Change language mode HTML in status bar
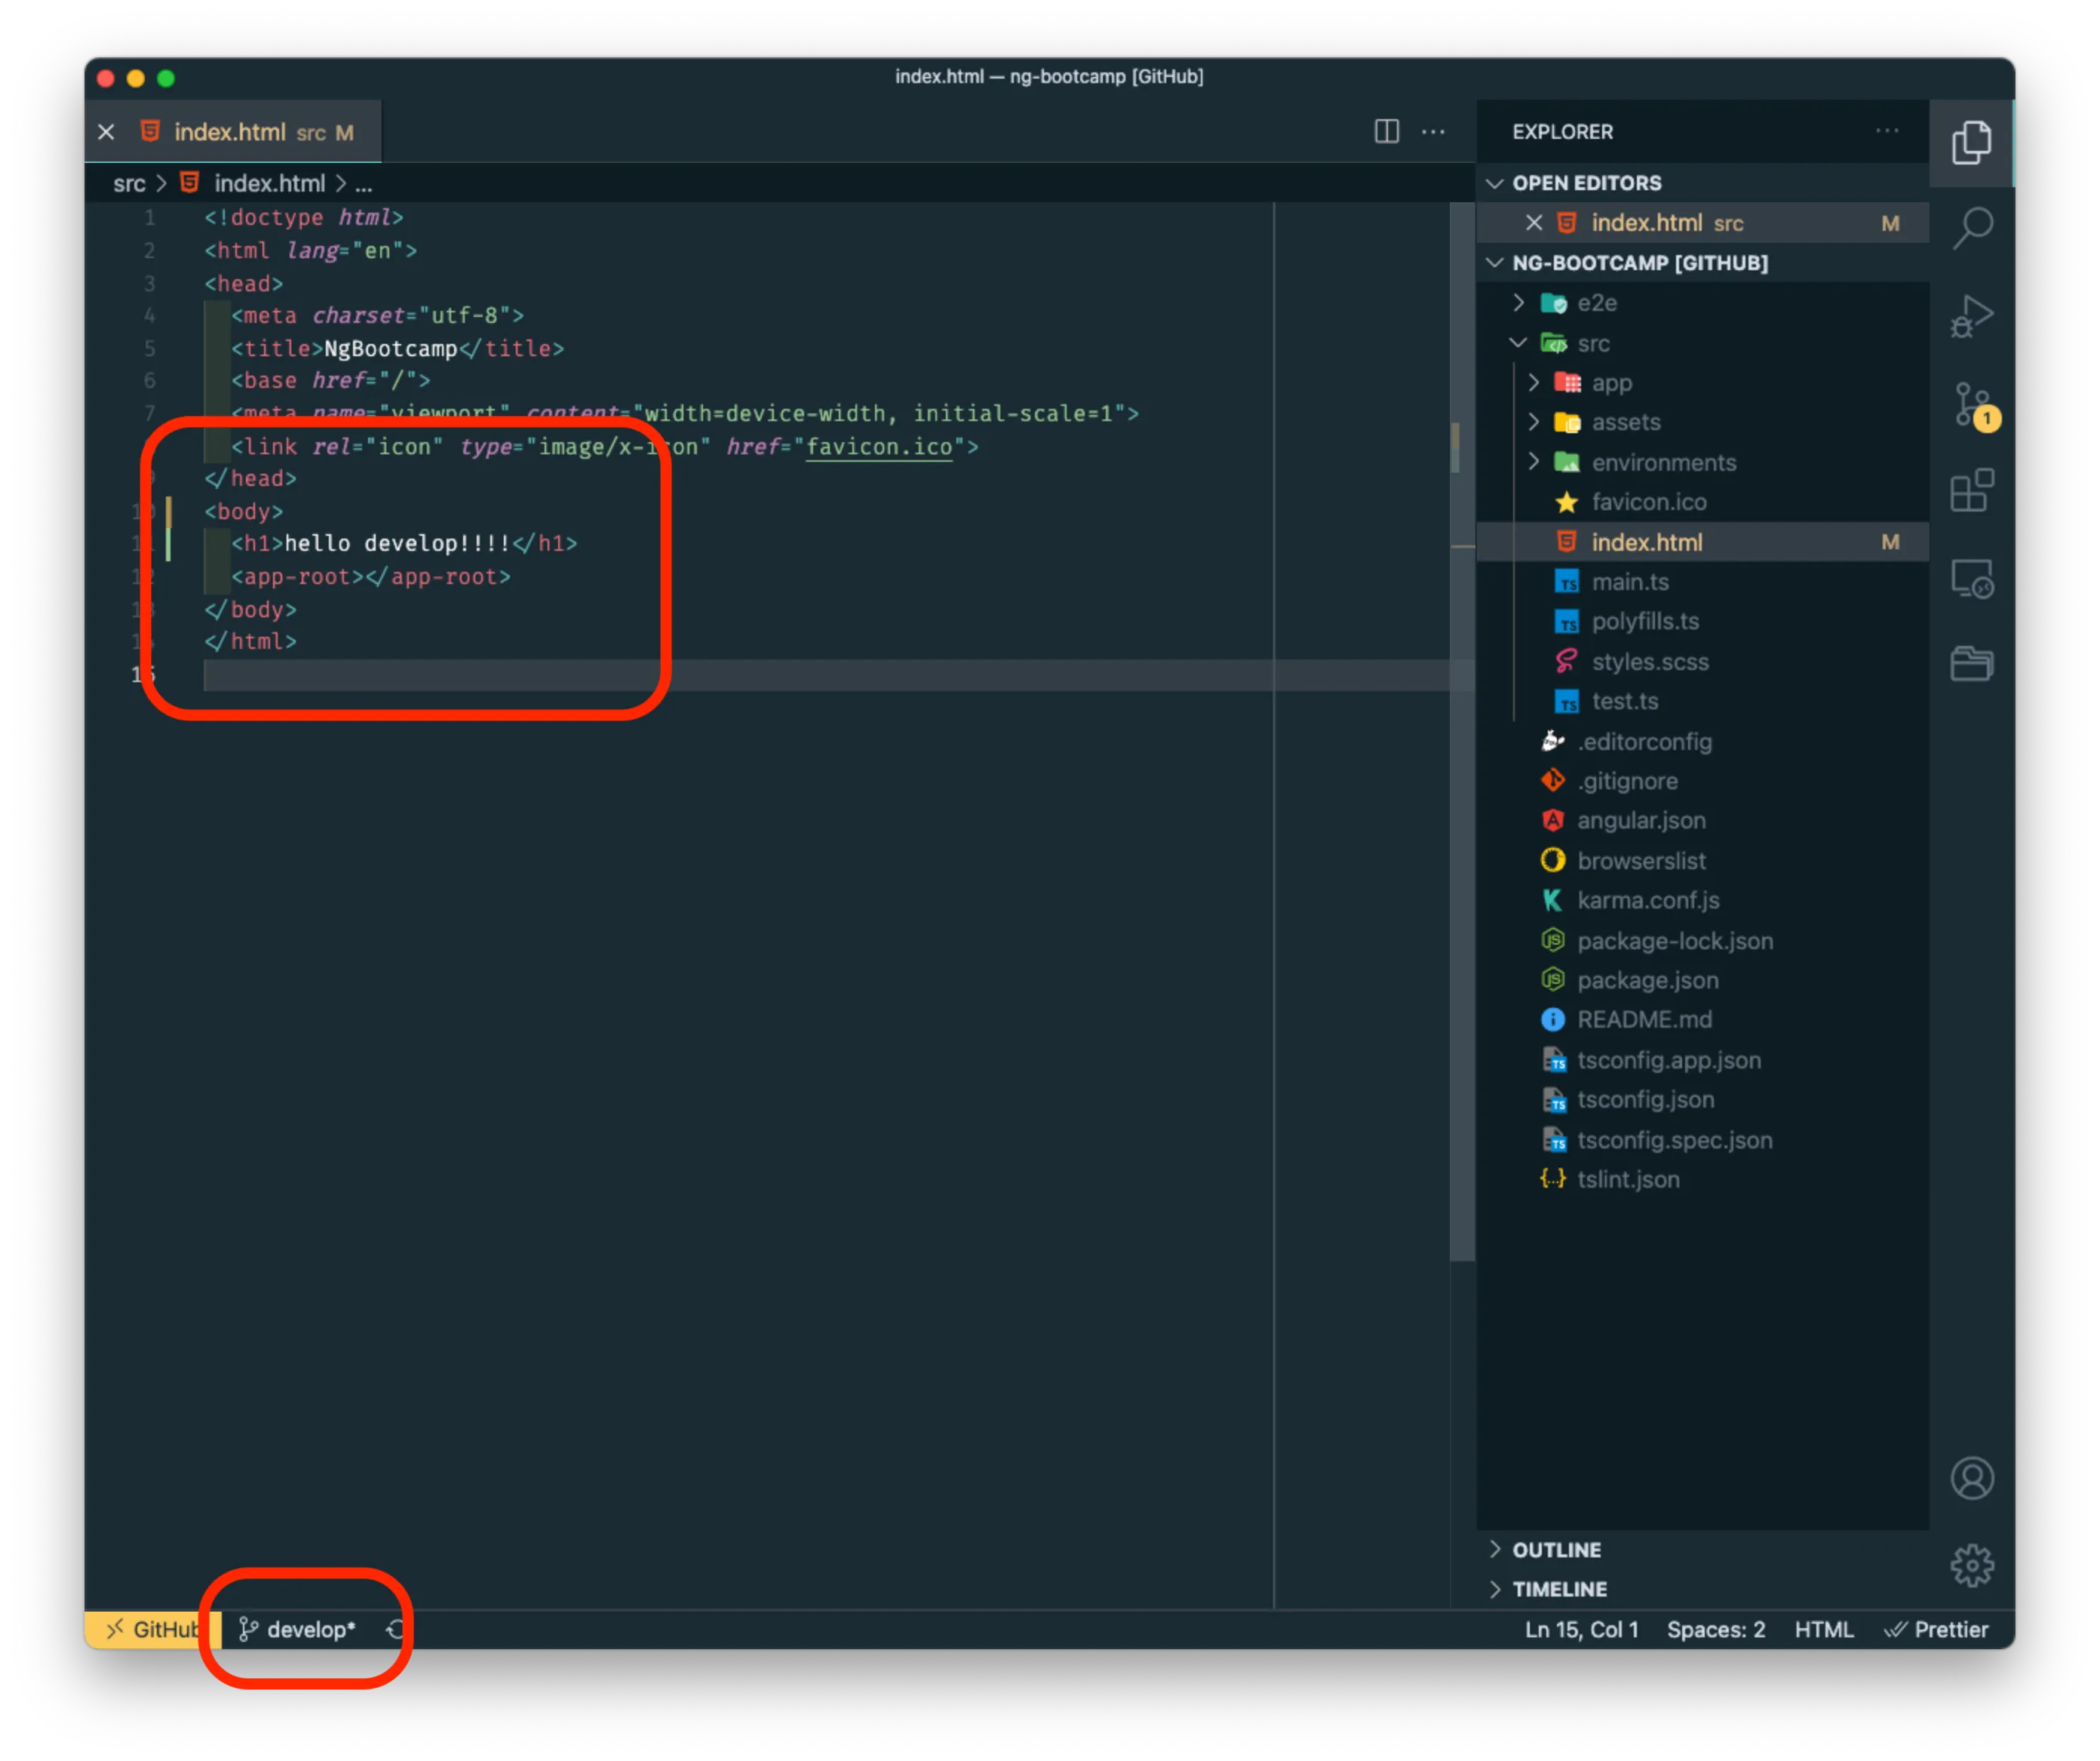The image size is (2100, 1761). [x=1824, y=1629]
